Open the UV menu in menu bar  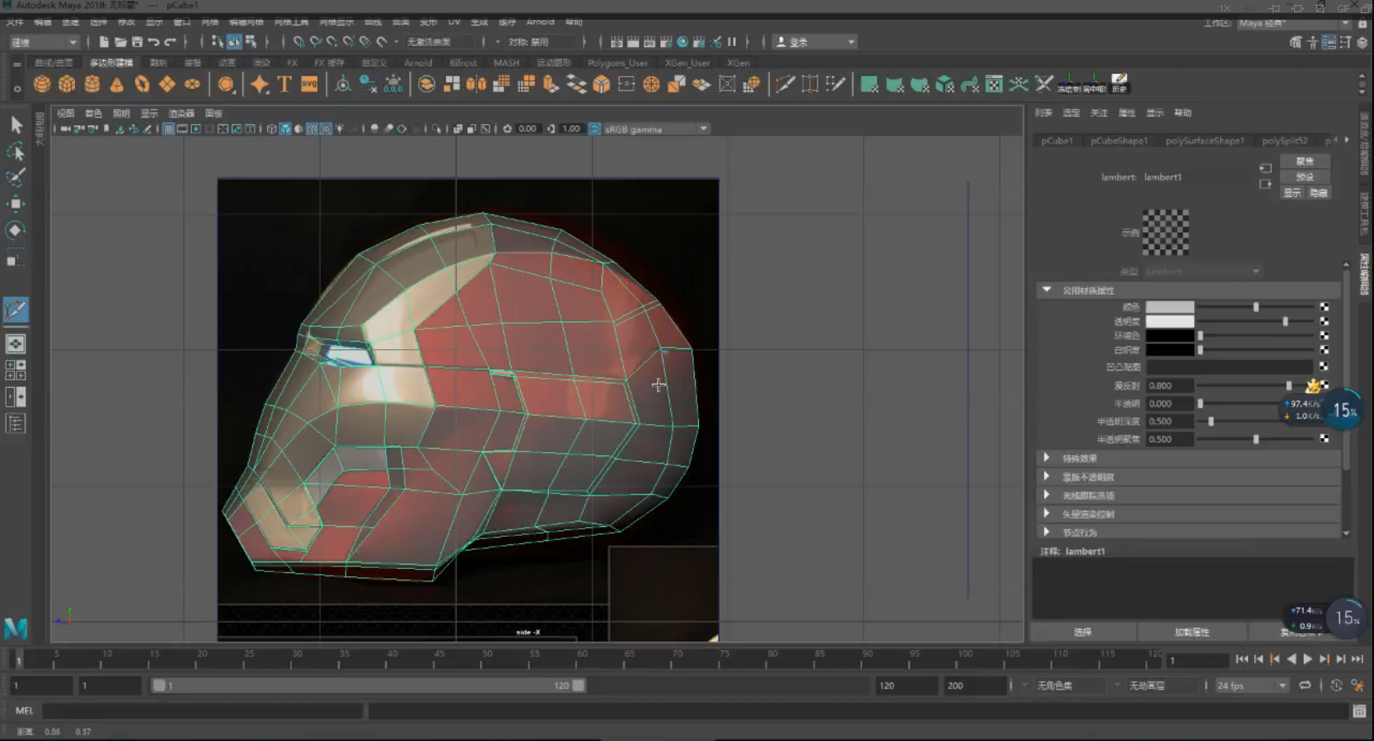coord(454,22)
